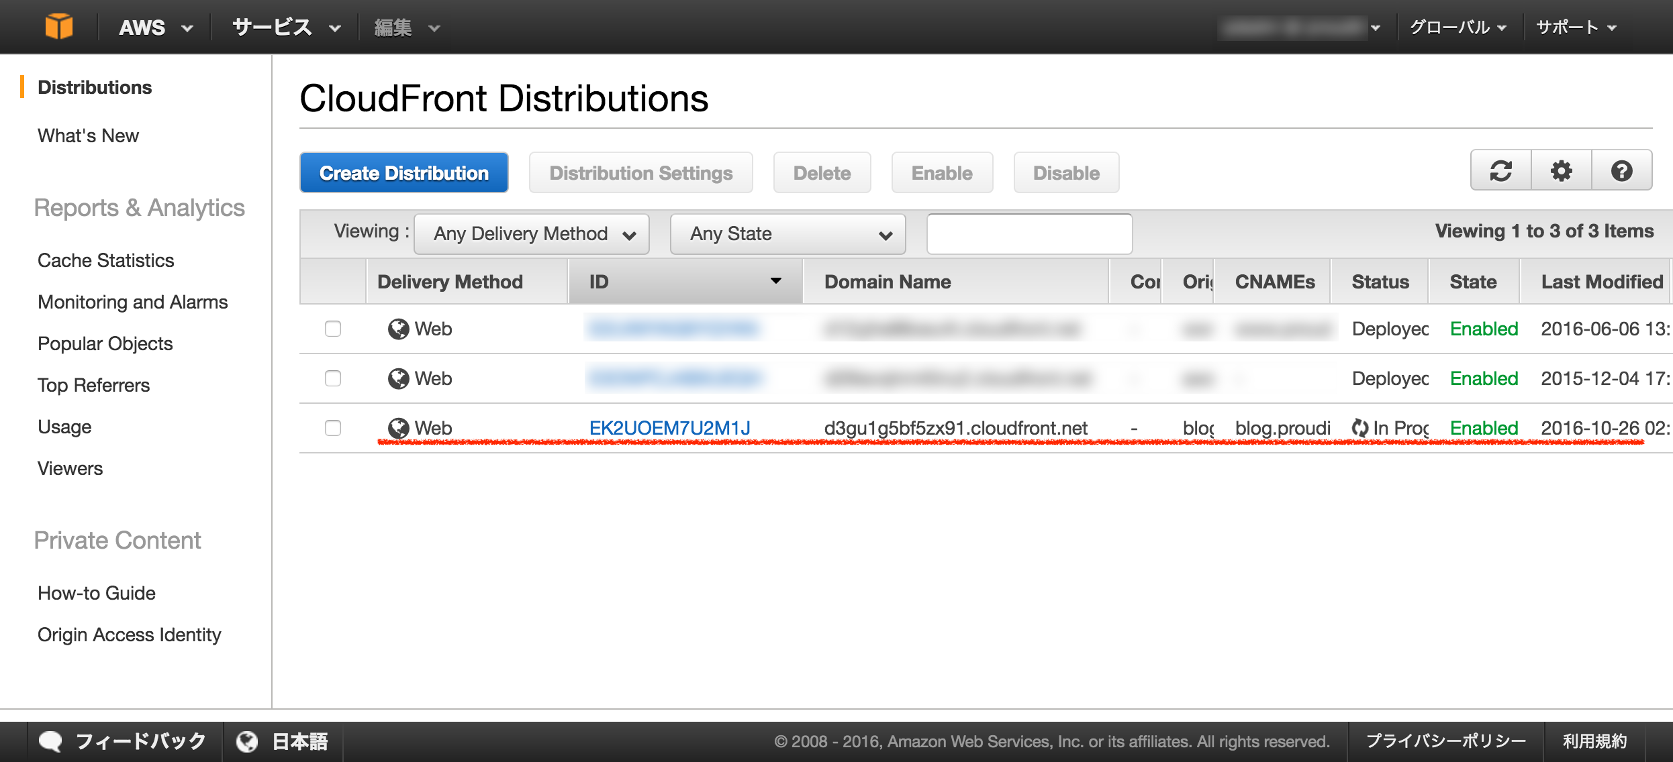Click the orange AWS cube logo
The height and width of the screenshot is (762, 1673).
click(x=59, y=27)
